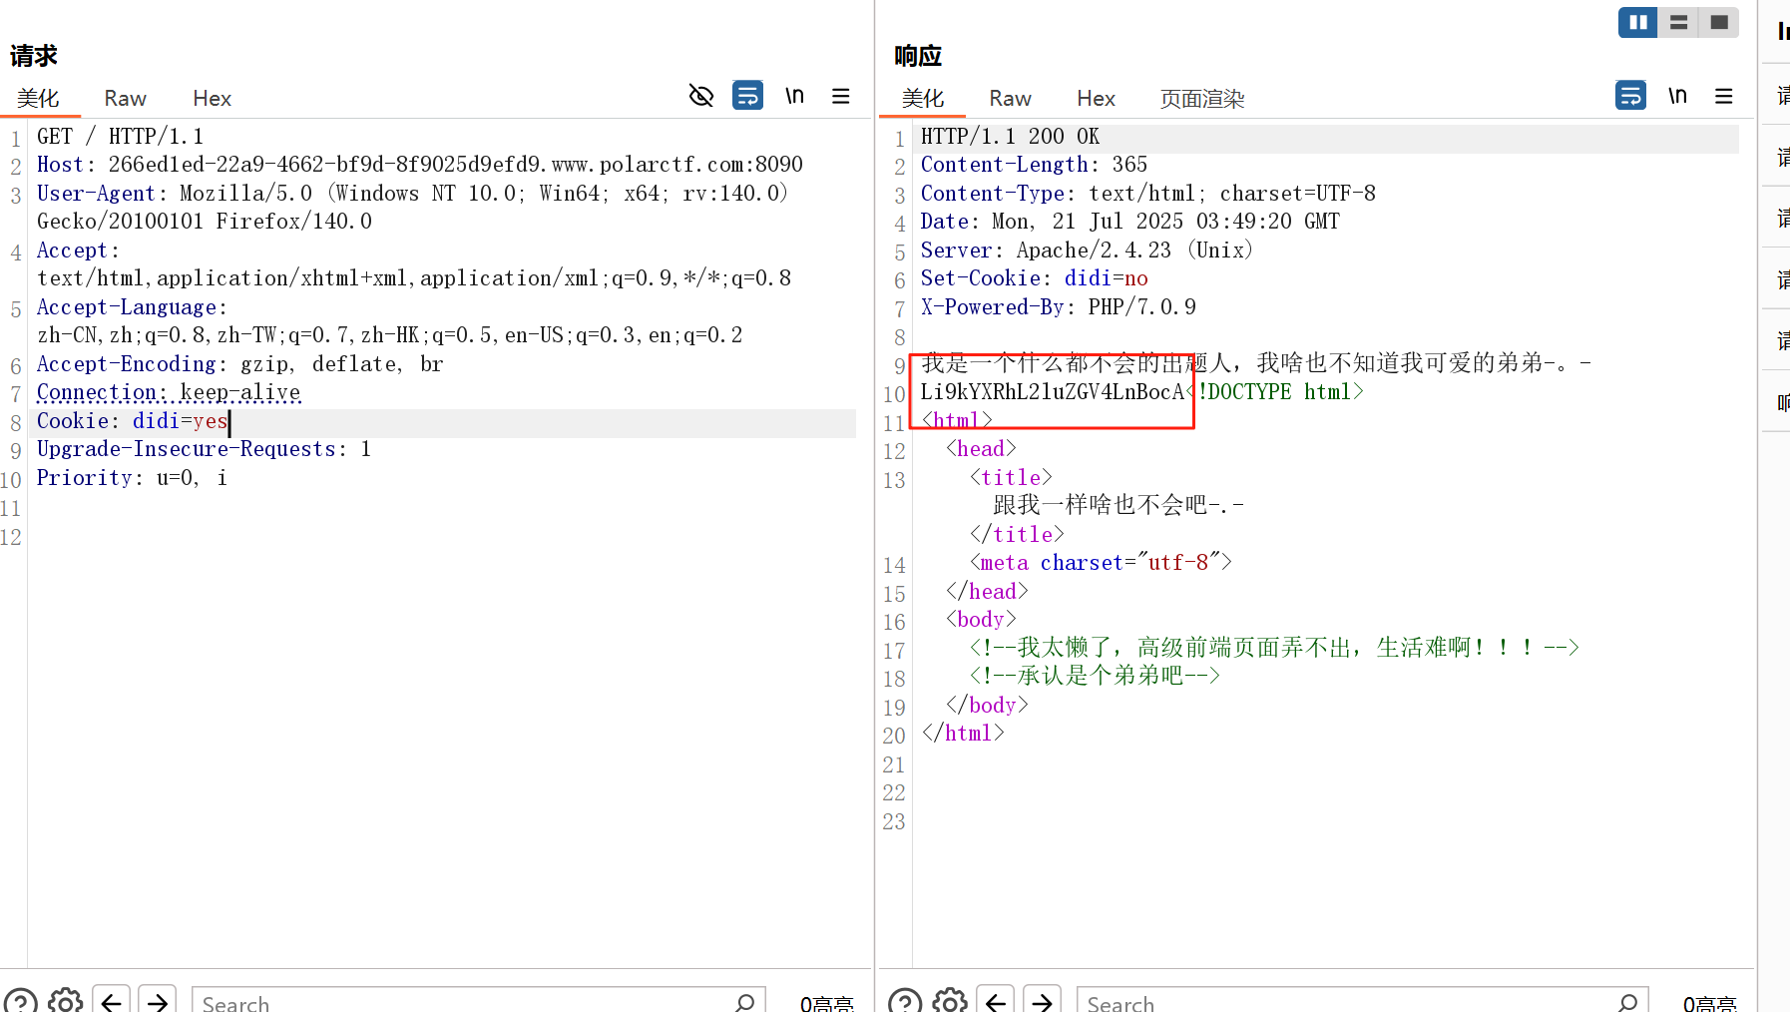Screen dimensions: 1790x1012
Task: Switch response view to Hex tab
Action: 1096,98
